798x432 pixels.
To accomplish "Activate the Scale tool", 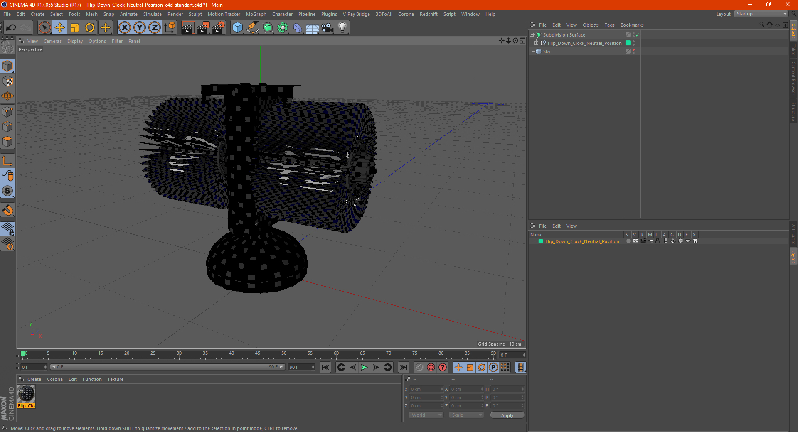I will (x=75, y=28).
